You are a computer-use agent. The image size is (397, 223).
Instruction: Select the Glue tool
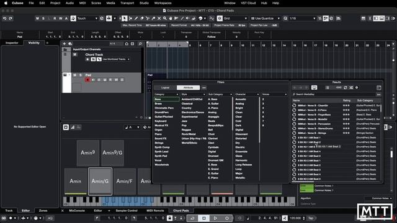point(153,19)
